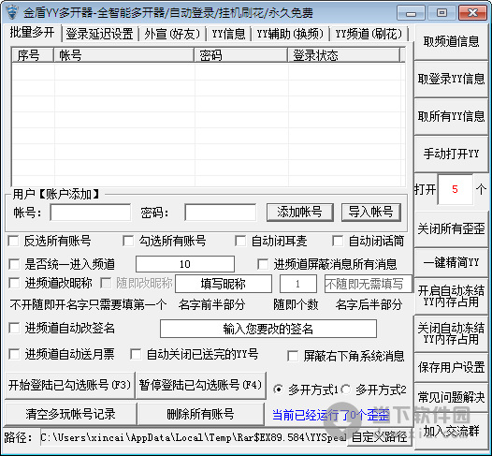Screen dimensions: 492x456
Task: Click 开启自动冻结YY内存占用 button
Action: coord(451,296)
